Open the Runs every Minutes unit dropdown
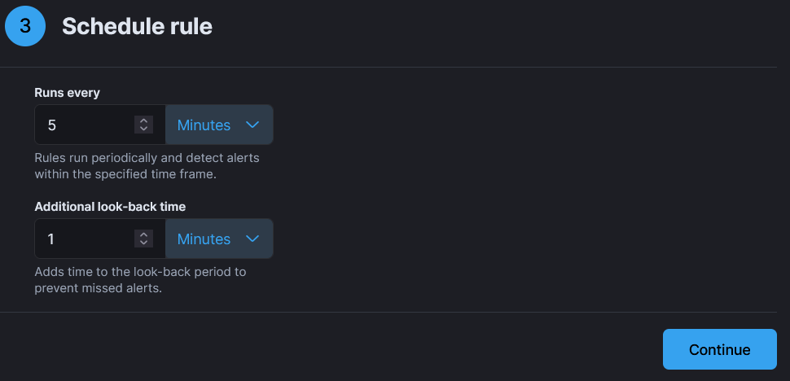Viewport: 790px width, 381px height. tap(219, 125)
